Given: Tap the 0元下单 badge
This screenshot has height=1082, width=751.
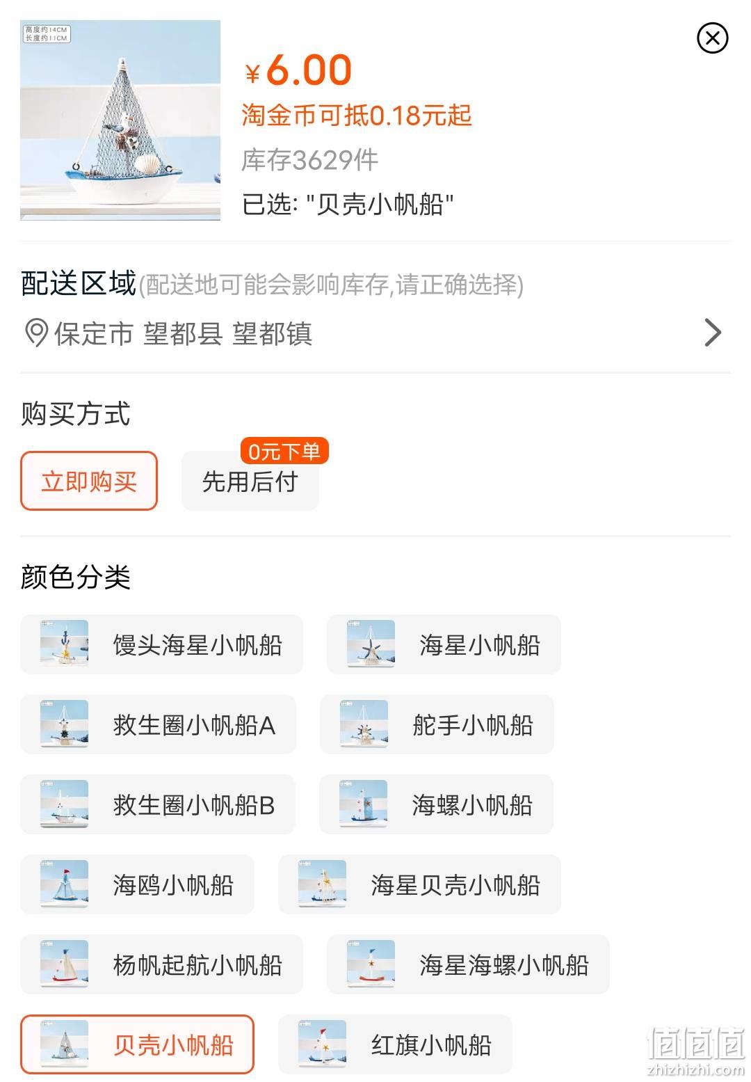Looking at the screenshot, I should (284, 452).
